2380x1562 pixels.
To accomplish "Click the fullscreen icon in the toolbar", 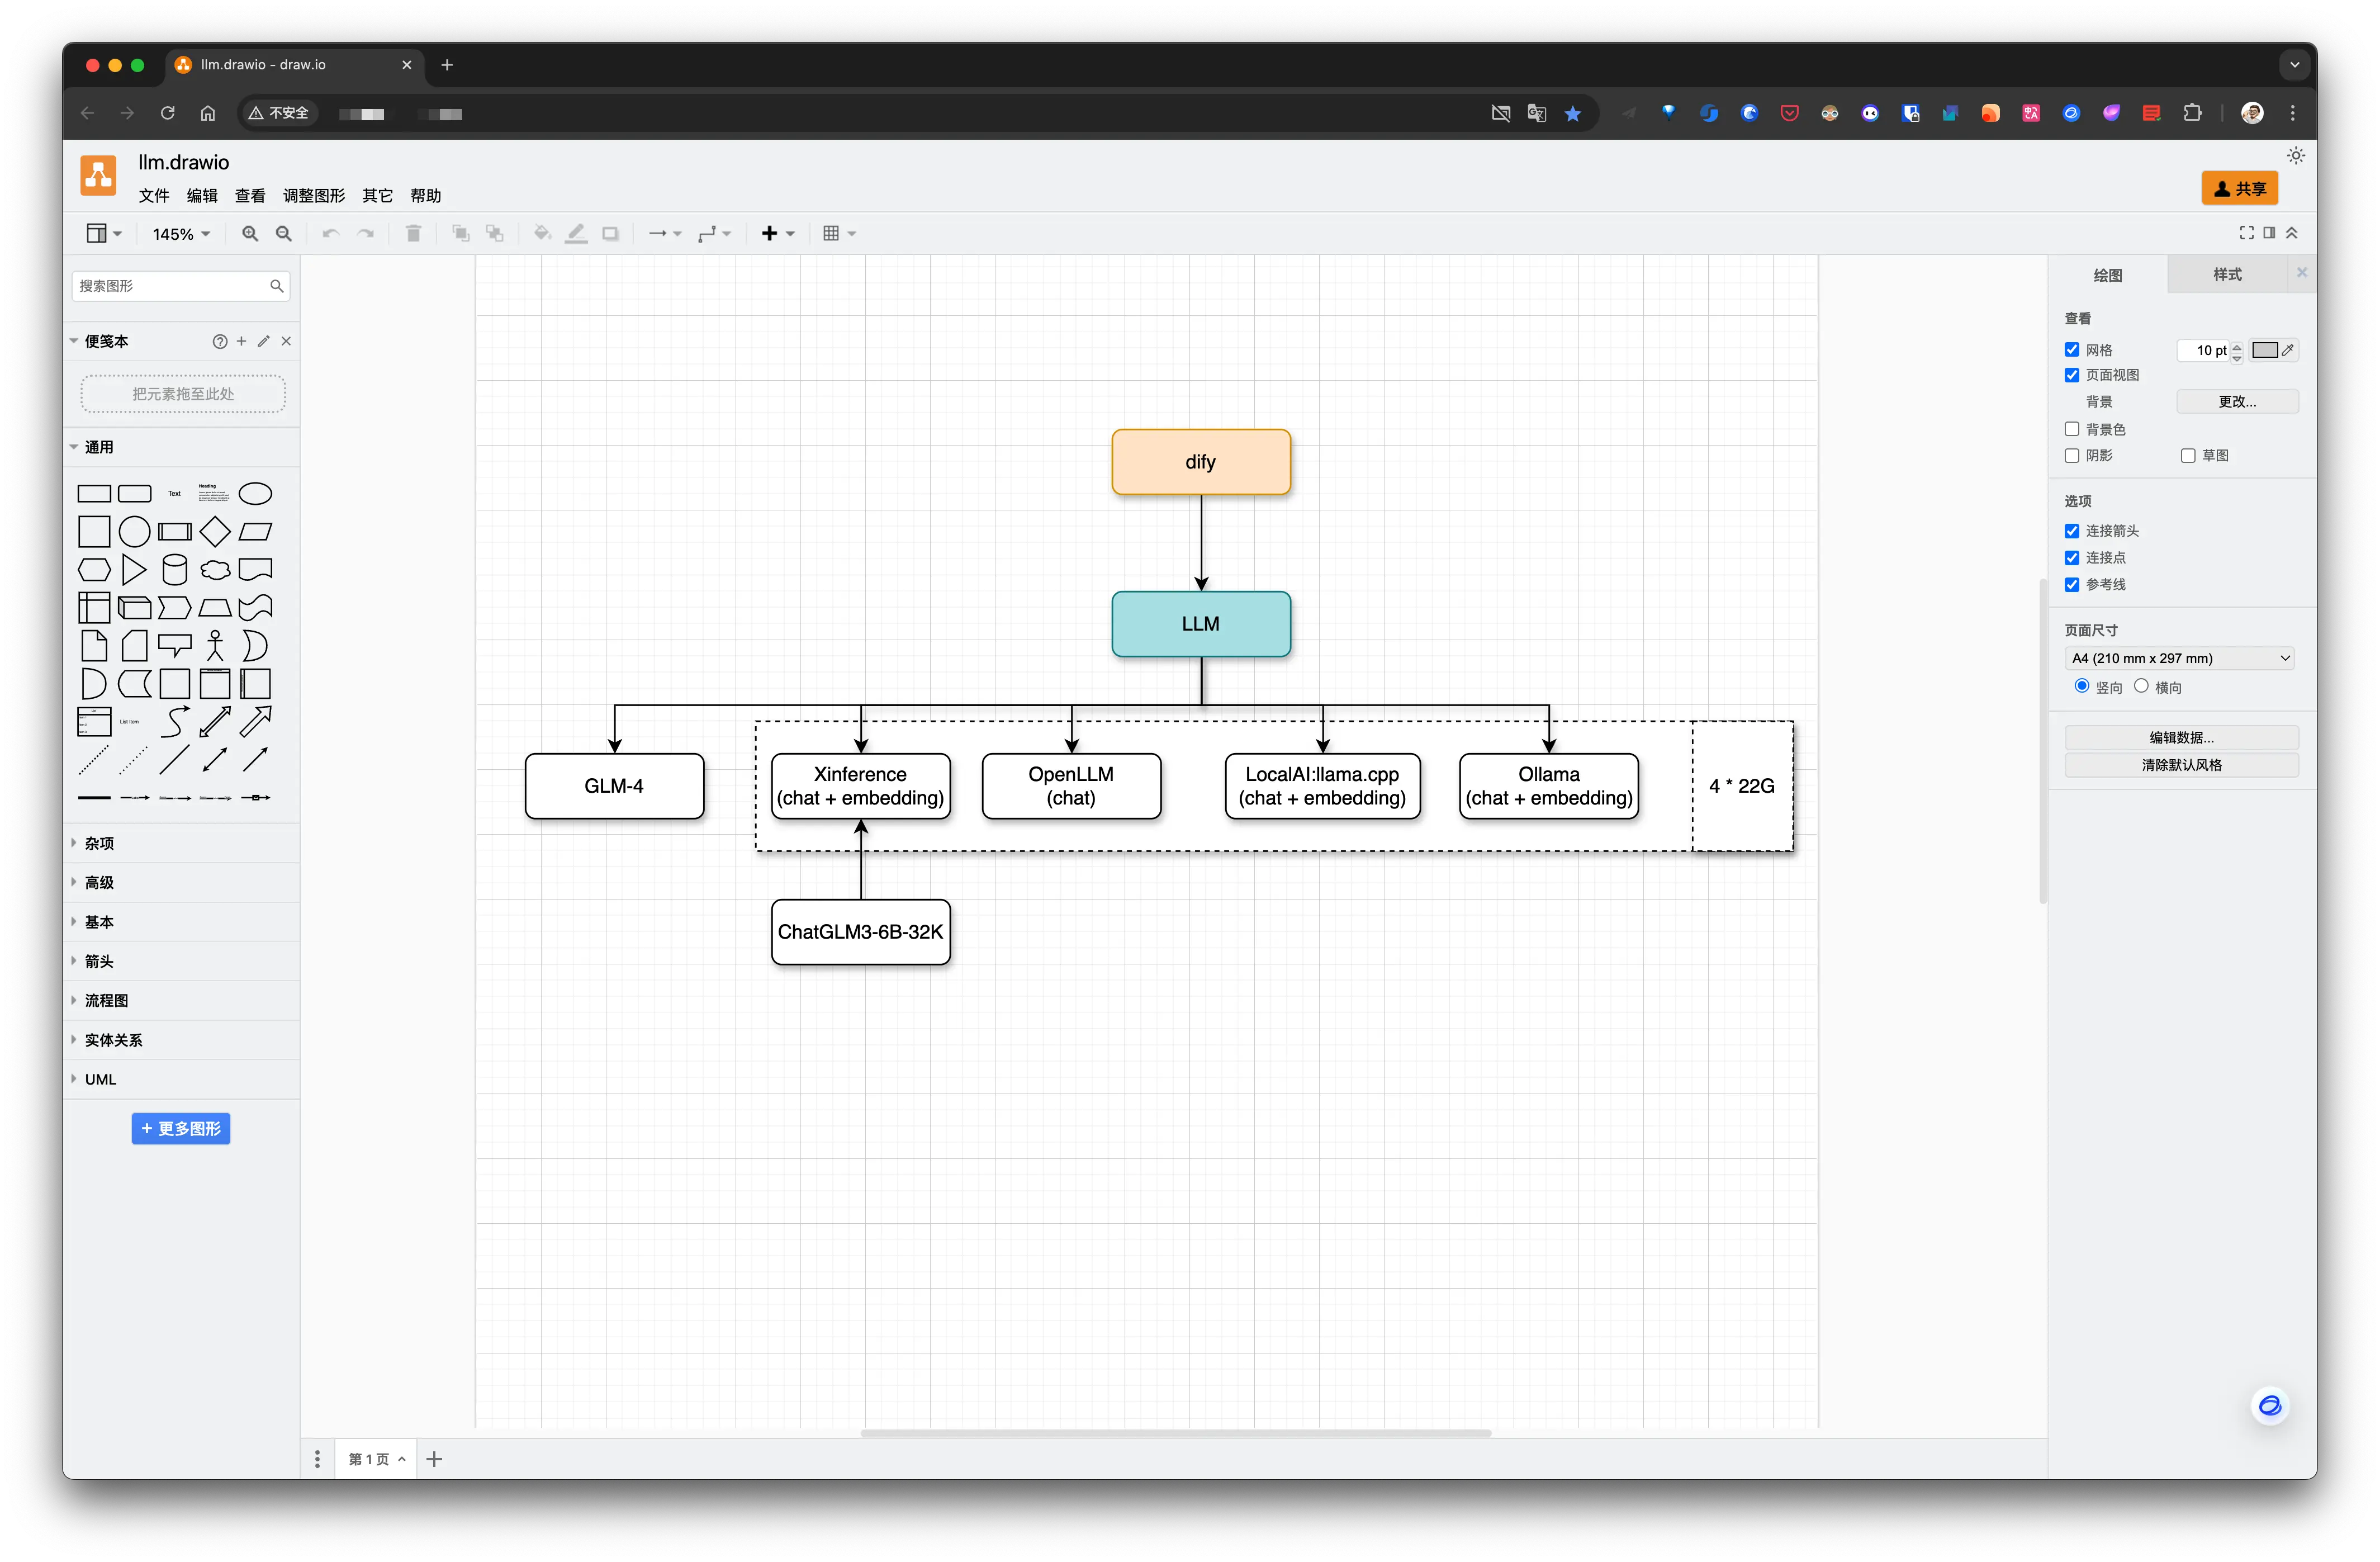I will (x=2246, y=233).
